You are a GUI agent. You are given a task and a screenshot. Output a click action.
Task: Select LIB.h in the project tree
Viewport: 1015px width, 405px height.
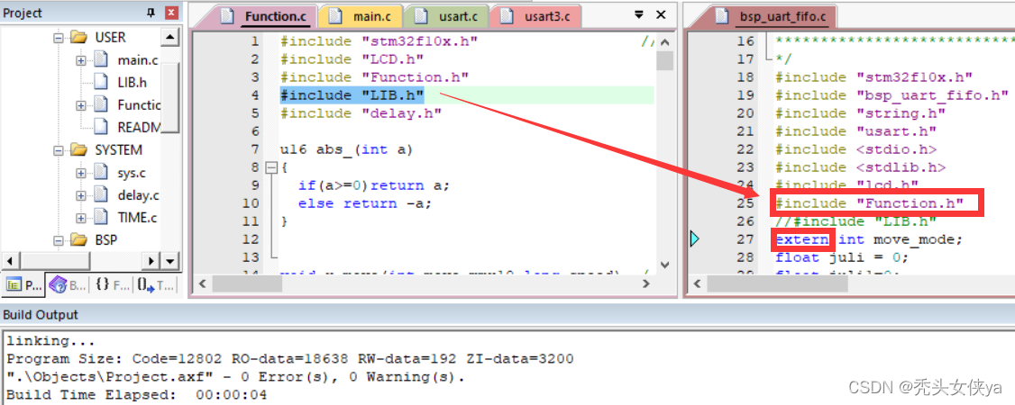click(132, 83)
